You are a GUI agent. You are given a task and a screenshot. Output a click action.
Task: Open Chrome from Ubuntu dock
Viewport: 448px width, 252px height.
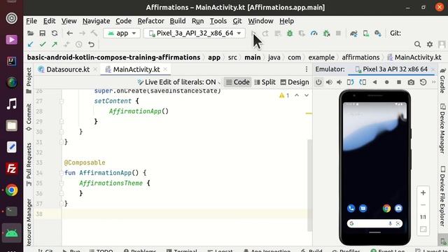click(11, 190)
